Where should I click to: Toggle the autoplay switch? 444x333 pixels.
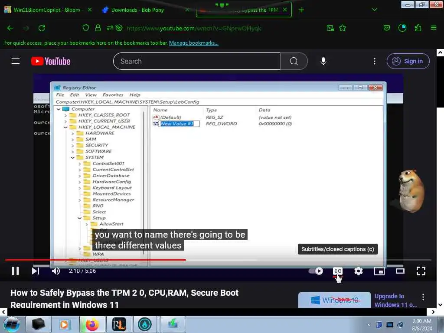[316, 271]
